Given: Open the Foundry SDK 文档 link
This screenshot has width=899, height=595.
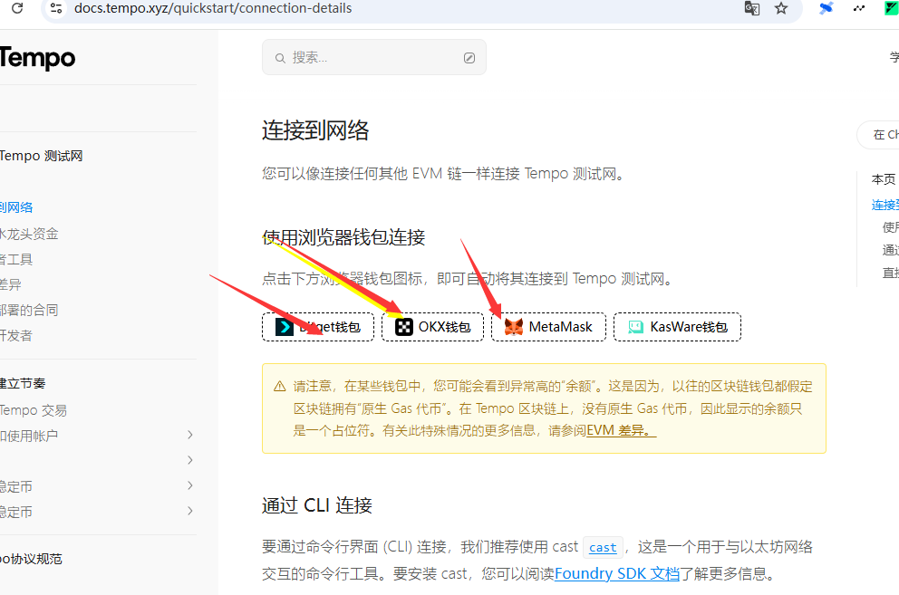Looking at the screenshot, I should [616, 574].
